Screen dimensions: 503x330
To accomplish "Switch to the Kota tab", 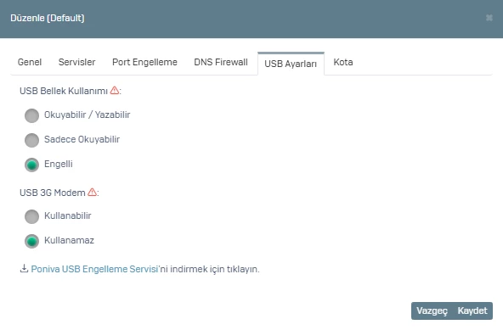I will click(343, 62).
